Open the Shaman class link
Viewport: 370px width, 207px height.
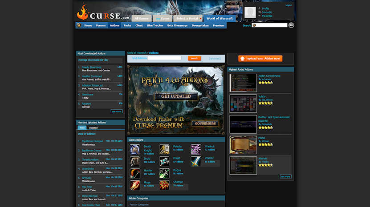click(x=178, y=182)
